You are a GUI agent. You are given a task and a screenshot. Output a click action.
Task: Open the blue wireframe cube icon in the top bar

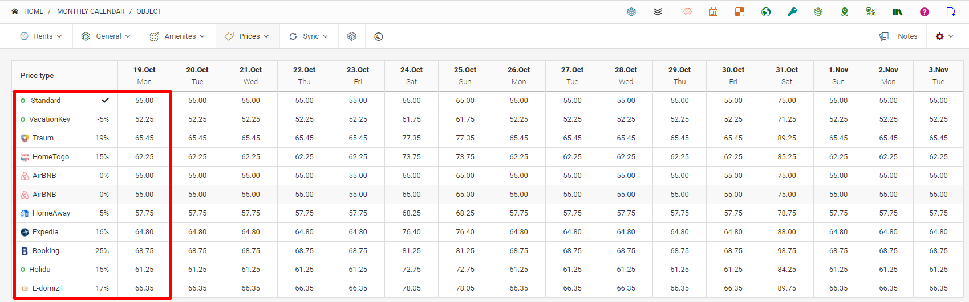[631, 11]
